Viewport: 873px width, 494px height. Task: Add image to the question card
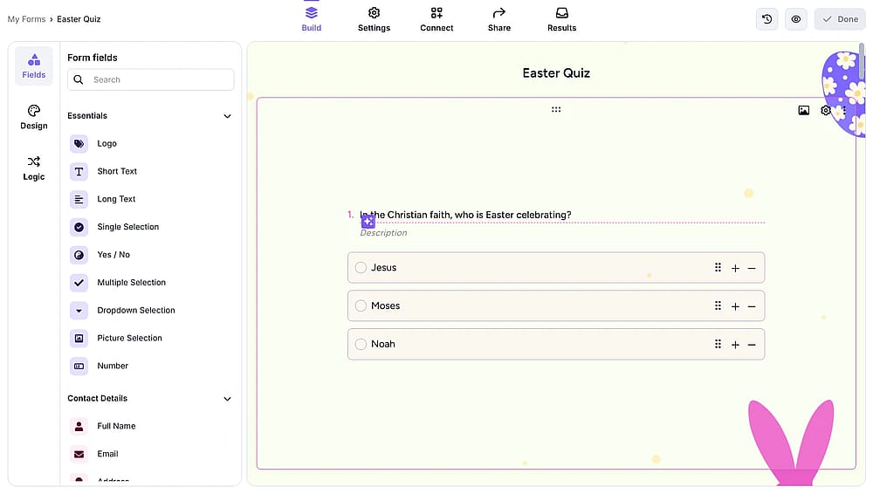click(803, 110)
